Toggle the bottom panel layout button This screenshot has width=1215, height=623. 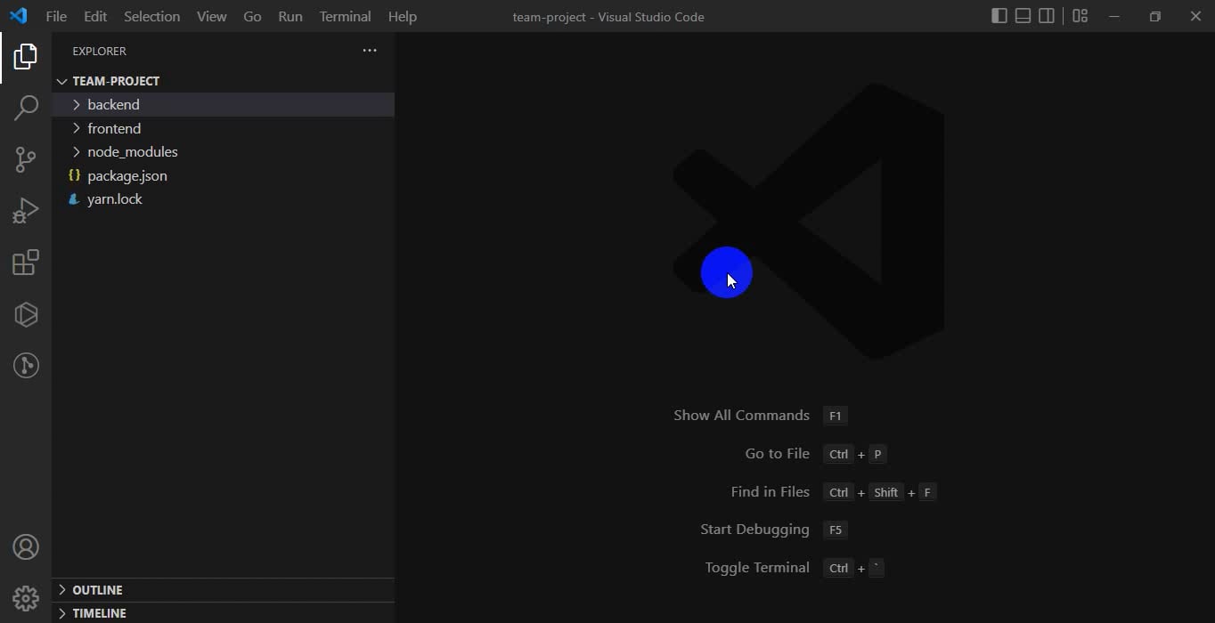coord(1023,16)
